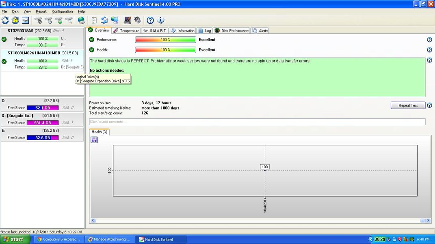Switch to the Temperature tab

(126, 31)
